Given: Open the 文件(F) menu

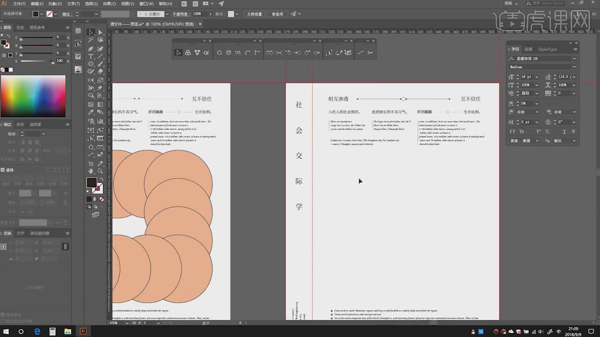Looking at the screenshot, I should pyautogui.click(x=19, y=4).
